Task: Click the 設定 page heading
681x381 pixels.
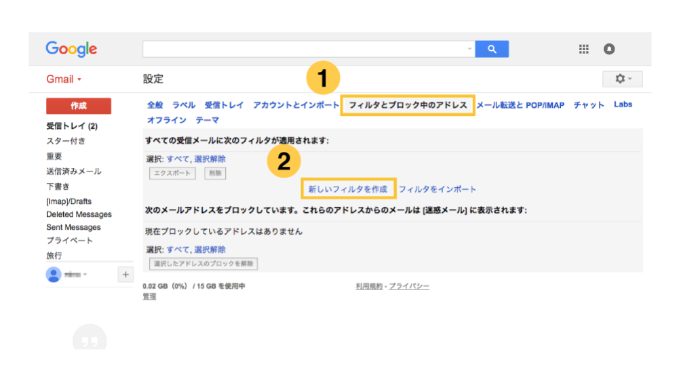Action: [153, 79]
